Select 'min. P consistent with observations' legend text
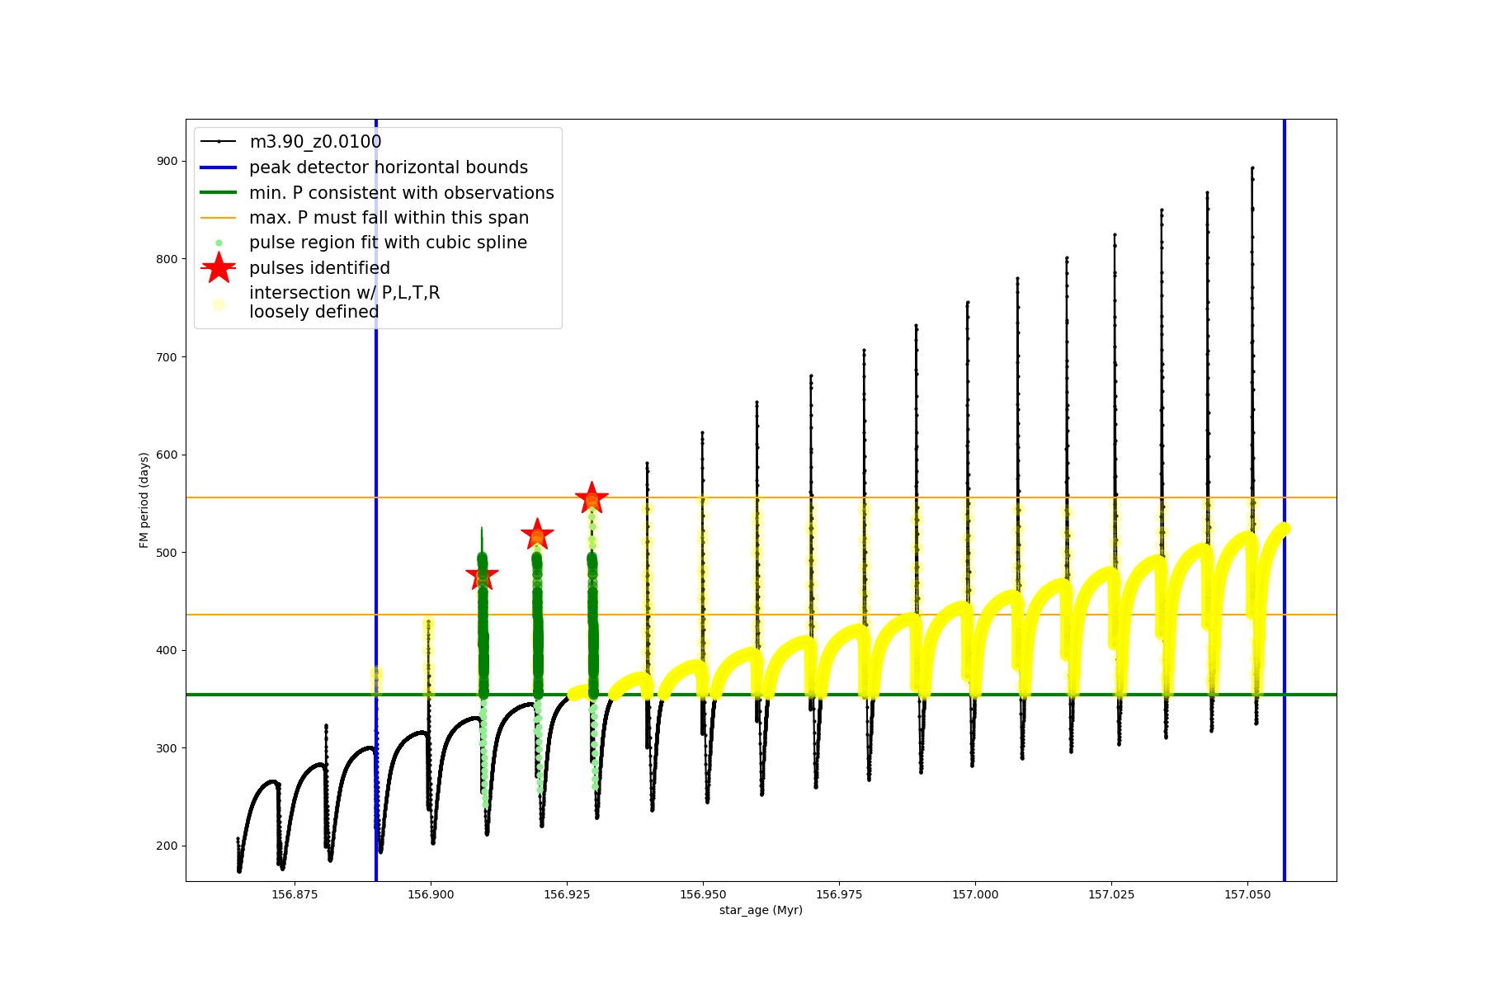 coord(402,193)
